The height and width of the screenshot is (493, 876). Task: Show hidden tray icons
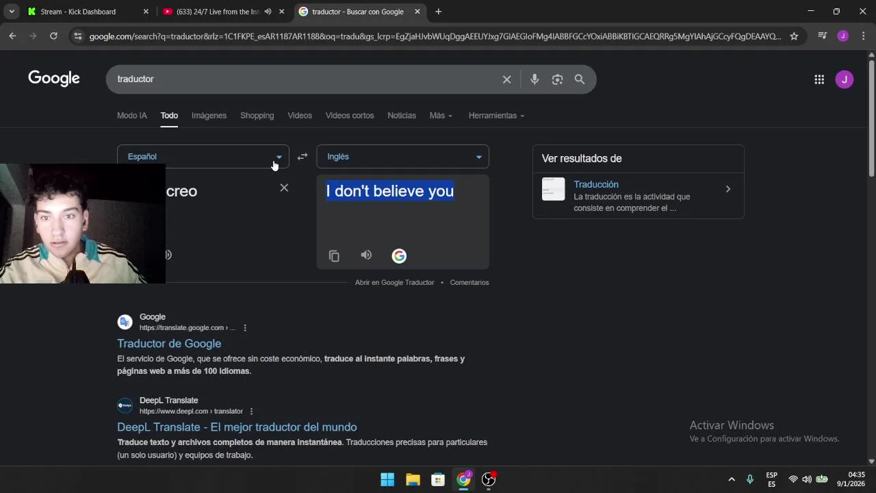coord(732,479)
